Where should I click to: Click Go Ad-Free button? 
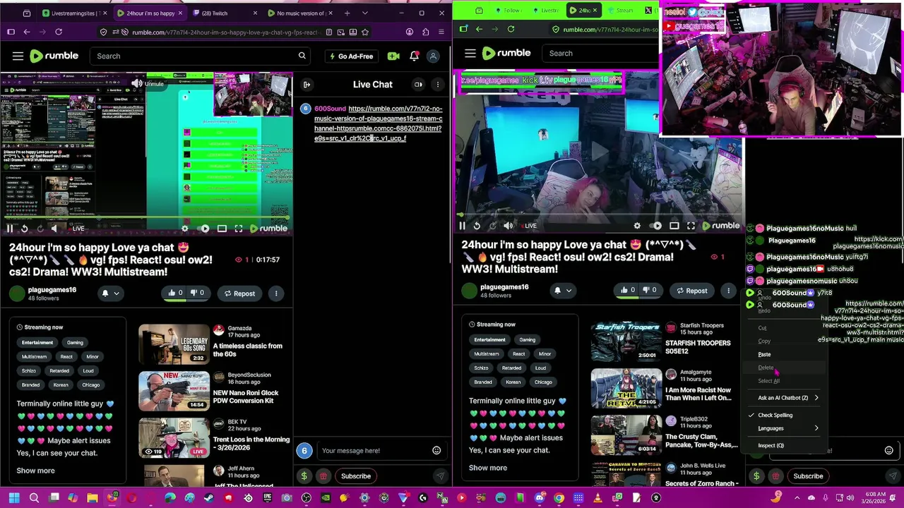coord(350,56)
